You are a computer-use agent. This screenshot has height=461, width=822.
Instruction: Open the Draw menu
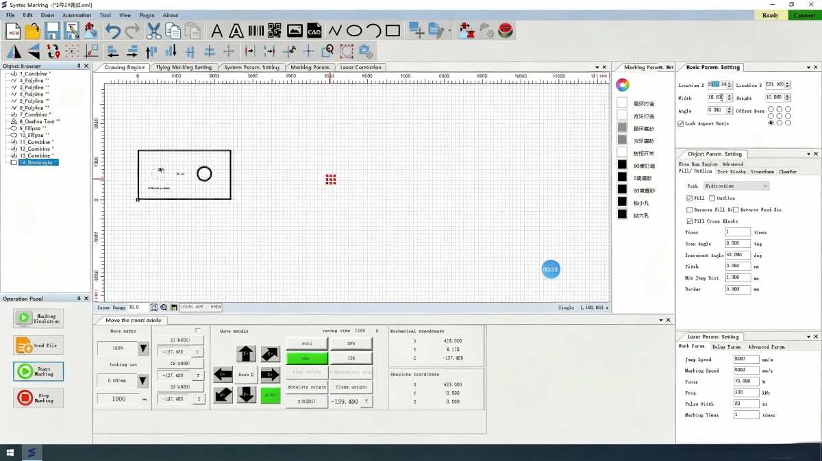[x=47, y=15]
